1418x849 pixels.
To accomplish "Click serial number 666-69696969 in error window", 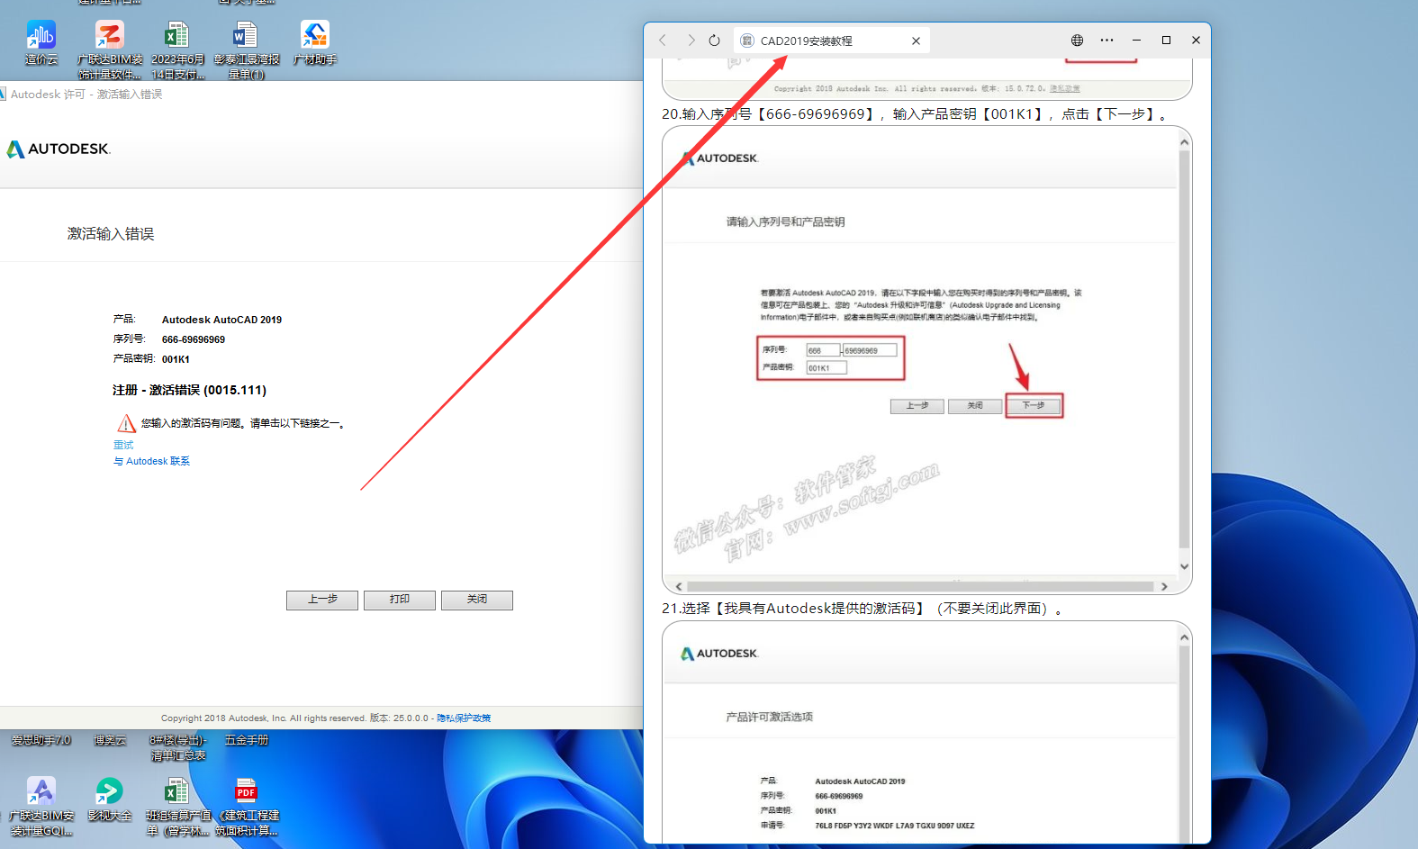I will [194, 339].
